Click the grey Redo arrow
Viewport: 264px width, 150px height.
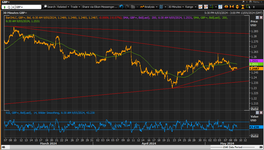point(127,7)
